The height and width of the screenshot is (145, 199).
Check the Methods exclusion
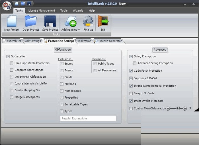click(62, 84)
